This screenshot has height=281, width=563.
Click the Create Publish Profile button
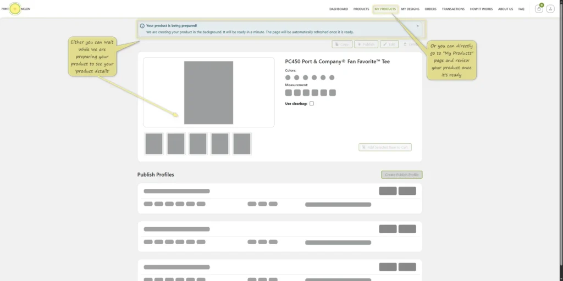(402, 175)
